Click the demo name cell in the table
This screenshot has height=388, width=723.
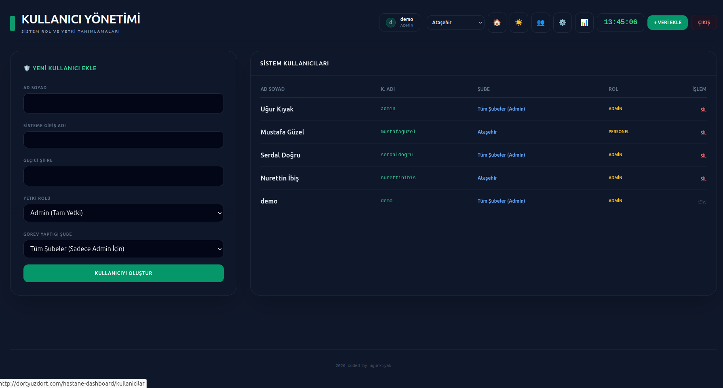(269, 201)
